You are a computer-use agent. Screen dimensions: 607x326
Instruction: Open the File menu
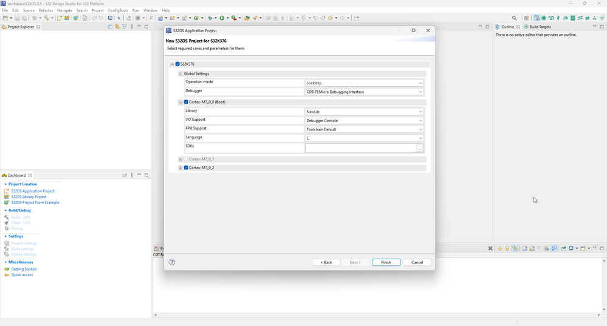point(5,10)
